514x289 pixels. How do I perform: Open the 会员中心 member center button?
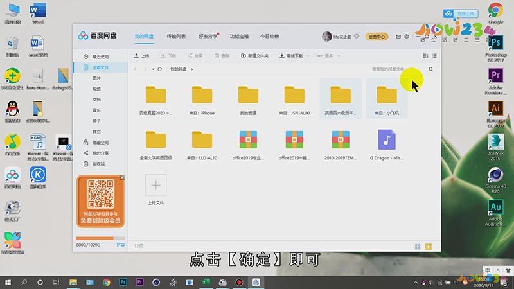[377, 37]
